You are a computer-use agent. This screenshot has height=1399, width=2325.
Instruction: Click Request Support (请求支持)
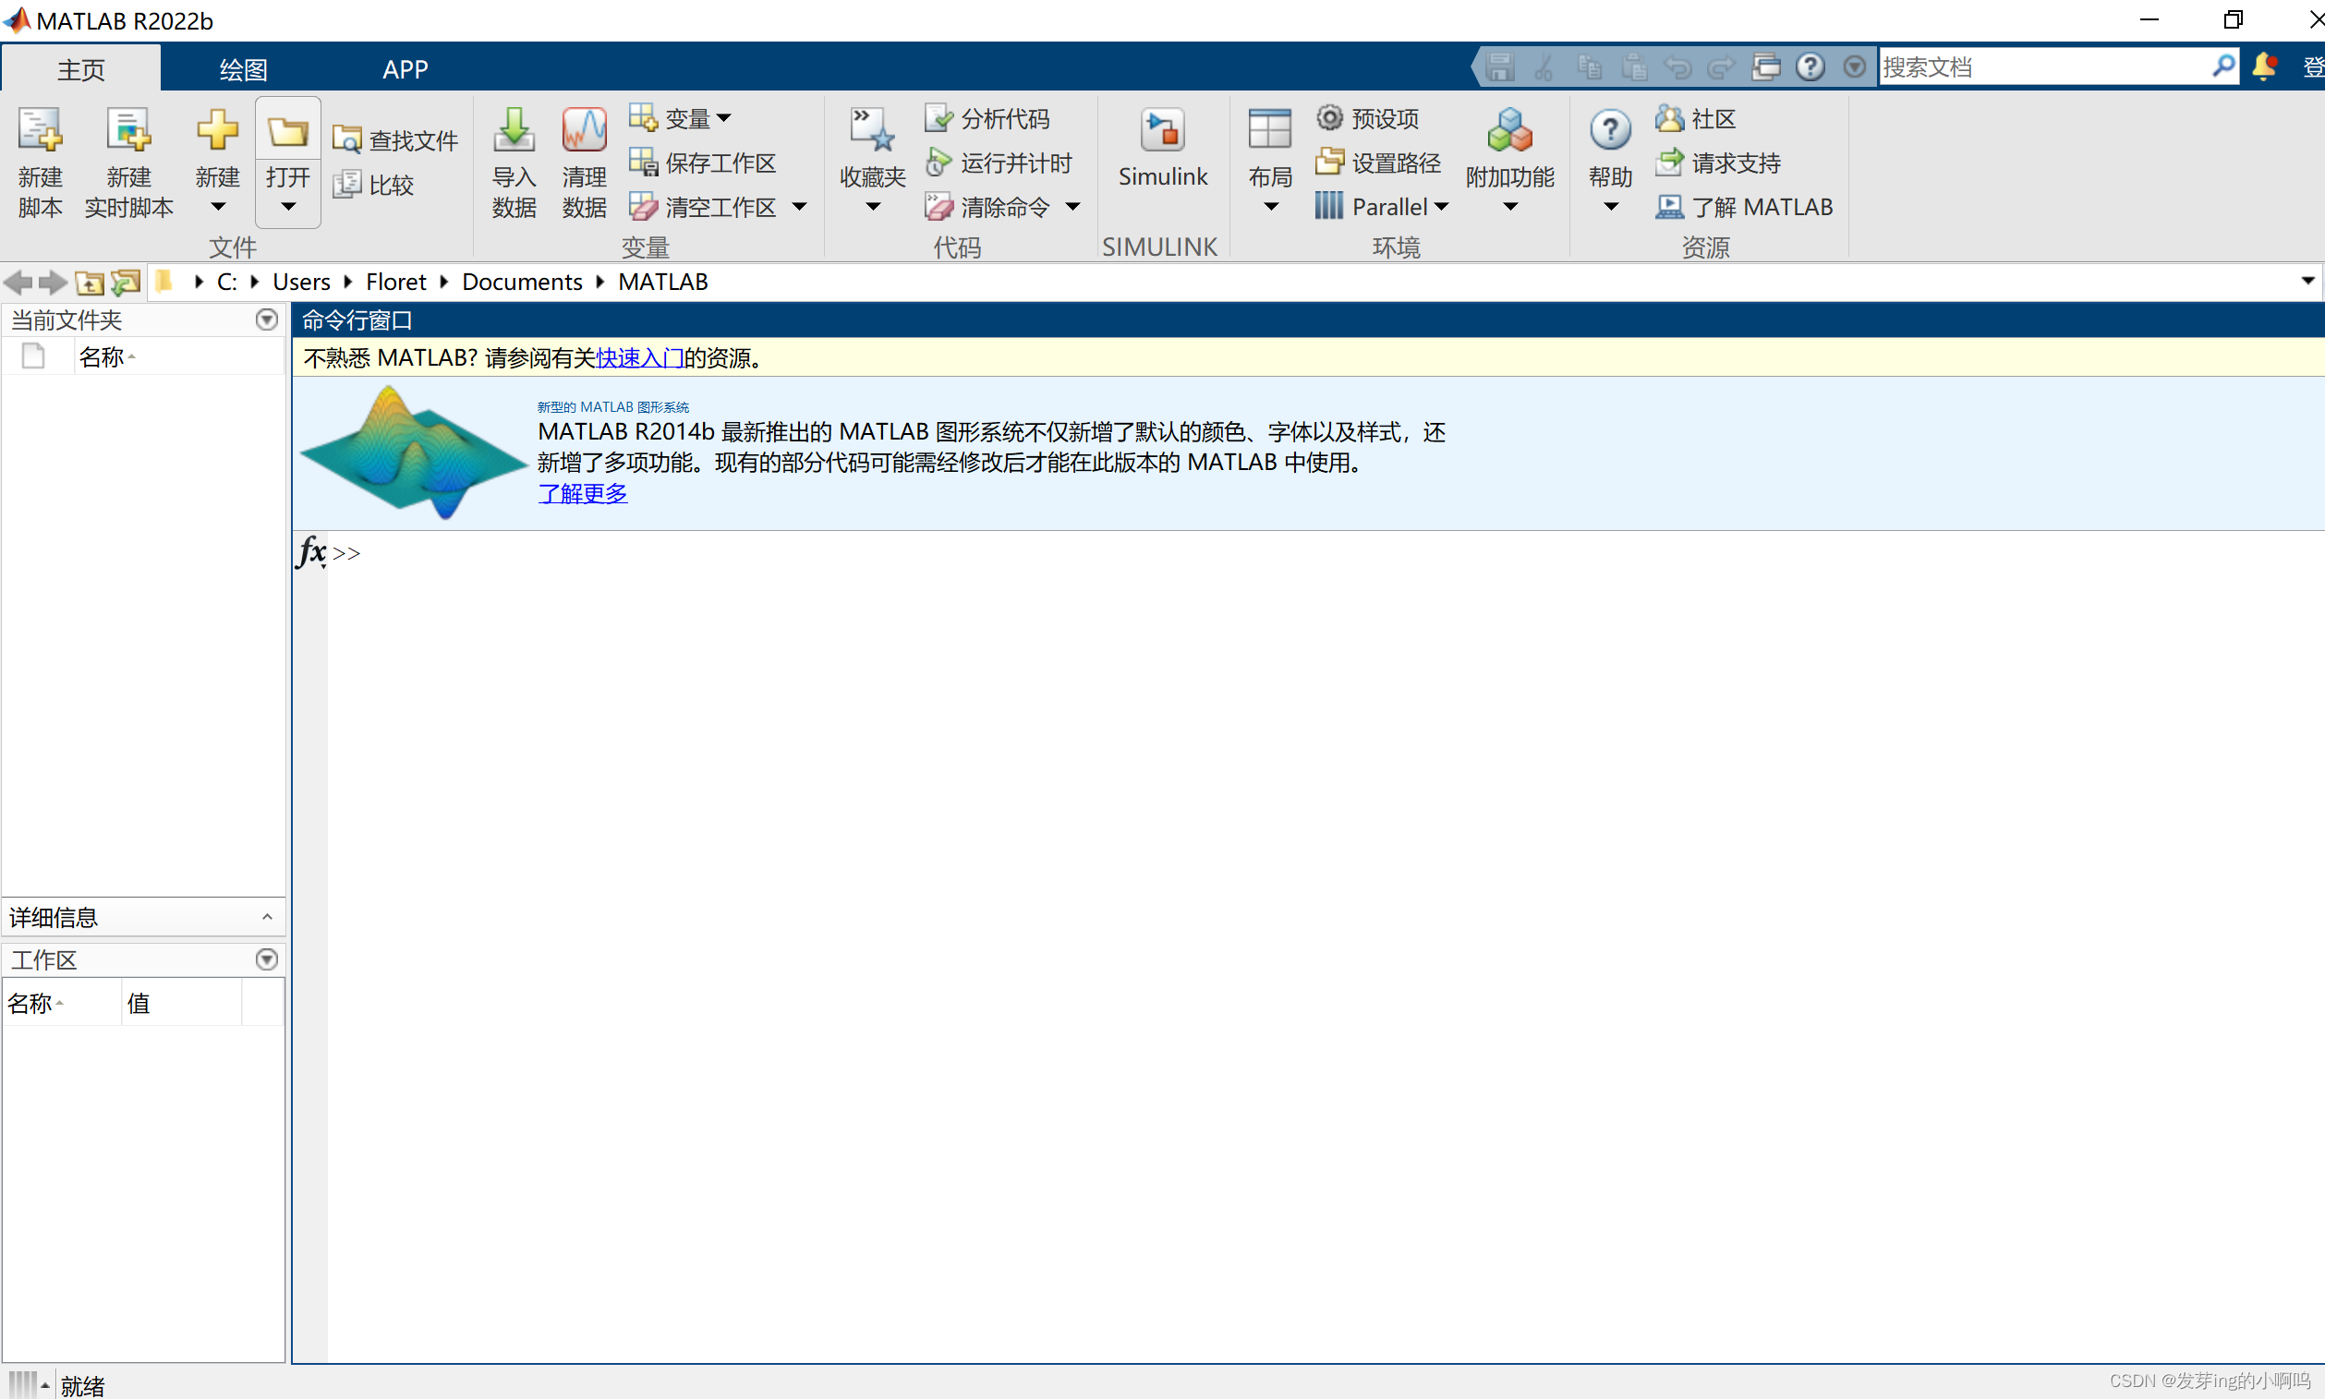tap(1718, 163)
